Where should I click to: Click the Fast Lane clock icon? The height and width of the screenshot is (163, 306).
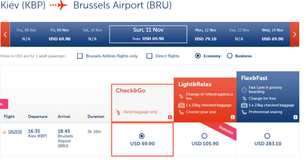[x=244, y=90]
